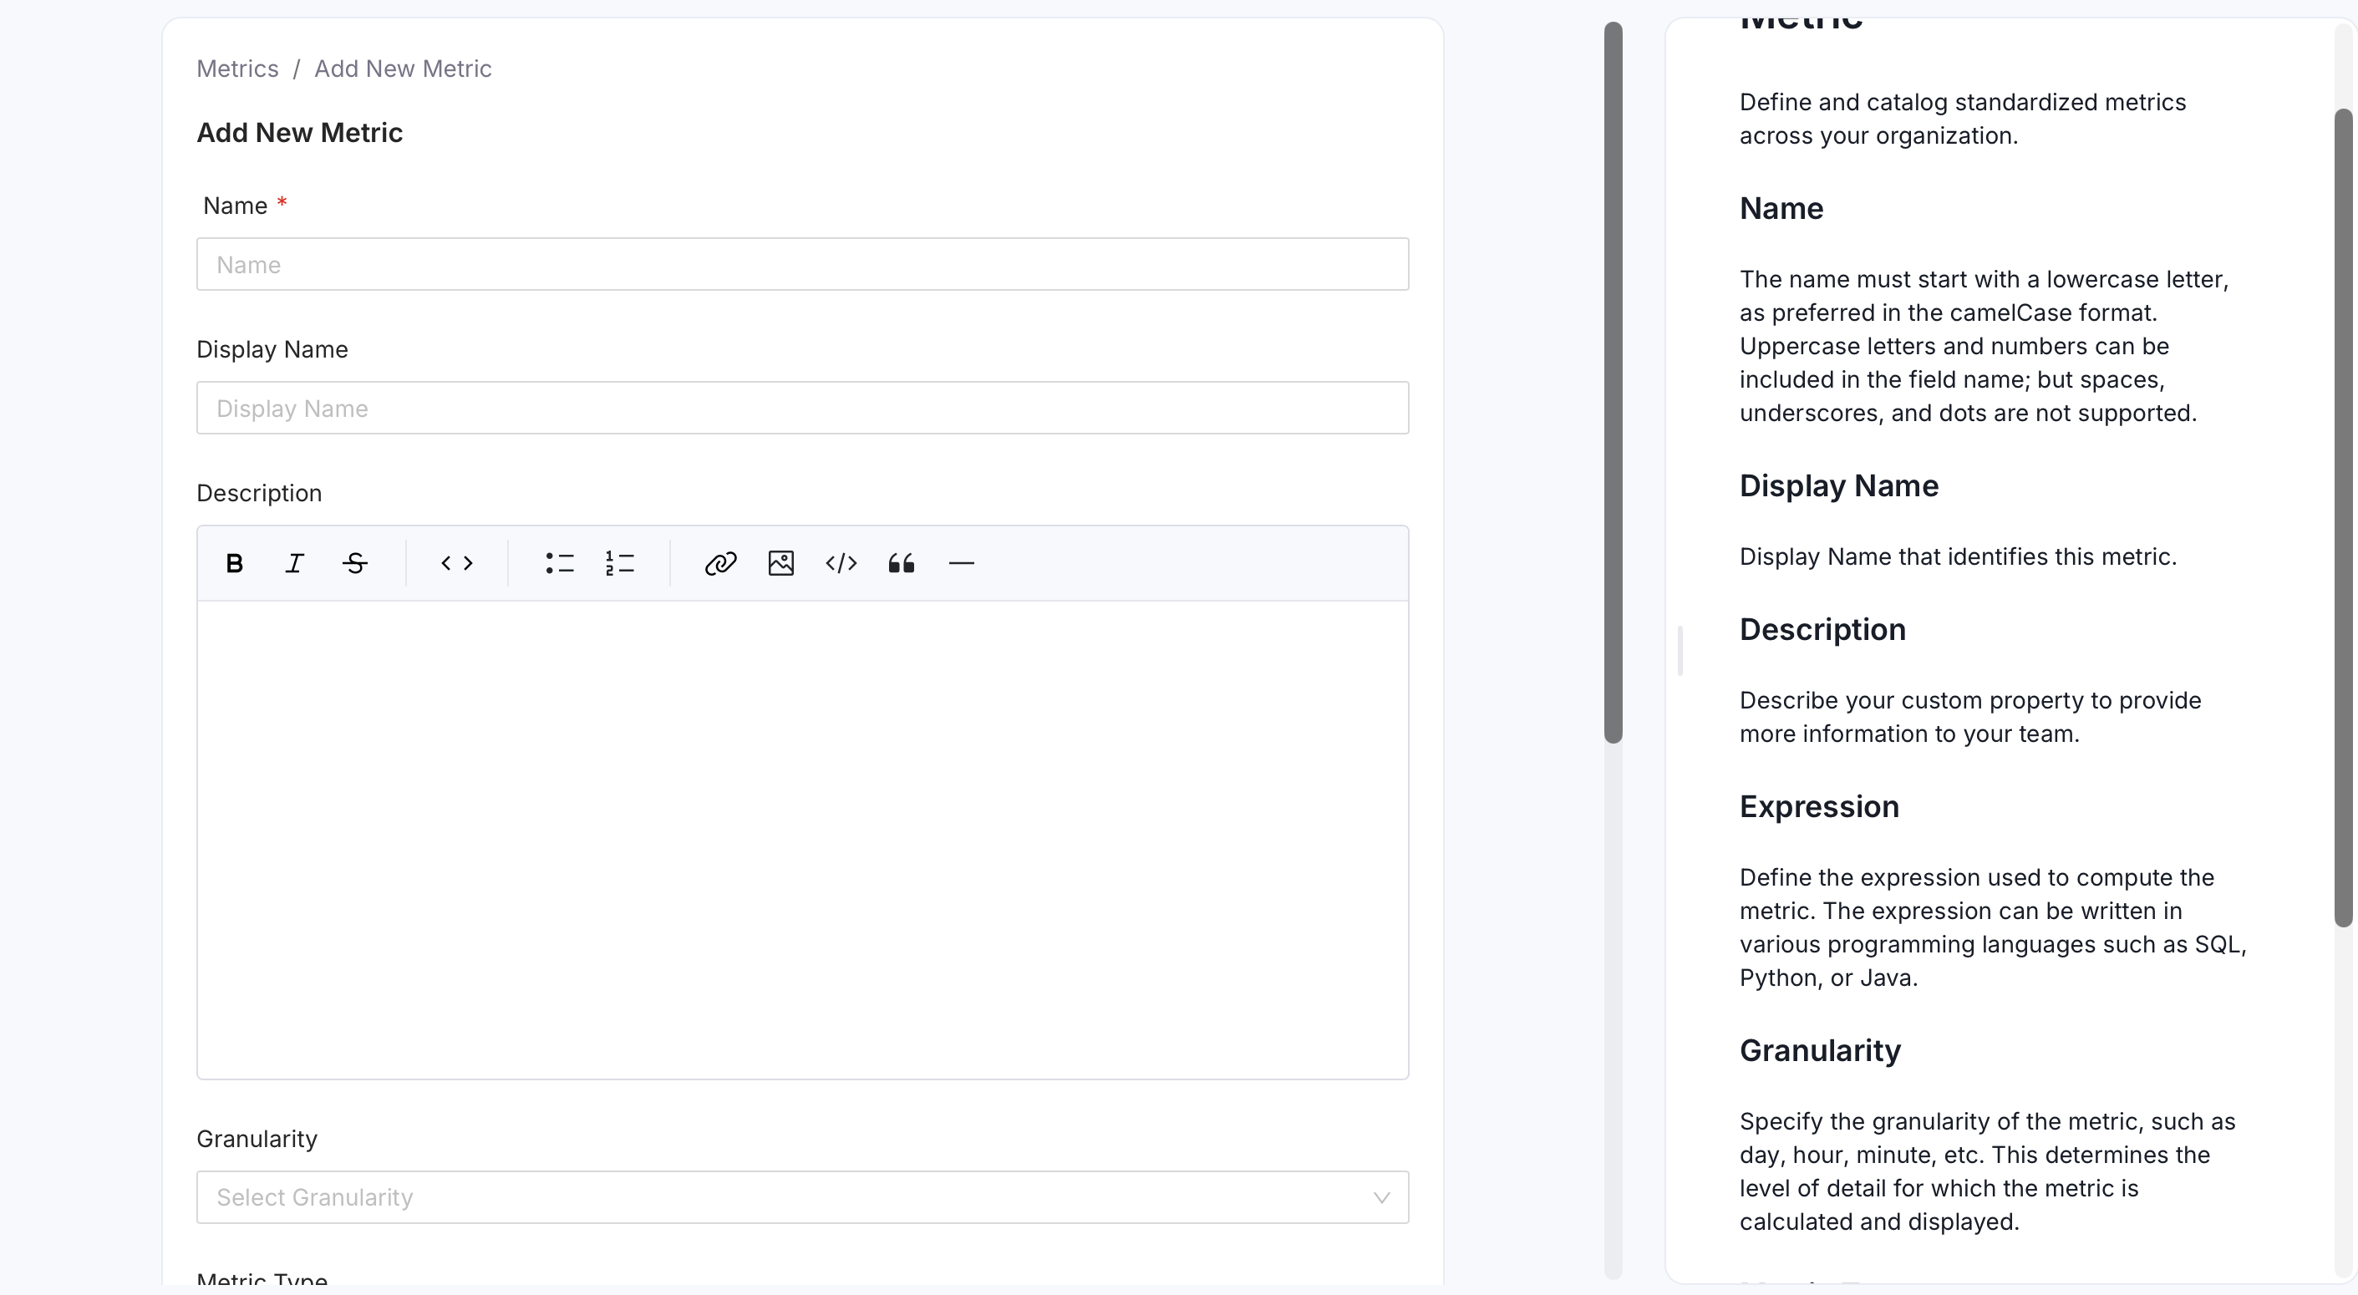Click the Add New Metric page title
Screen dimensions: 2358x1295
(x=299, y=133)
